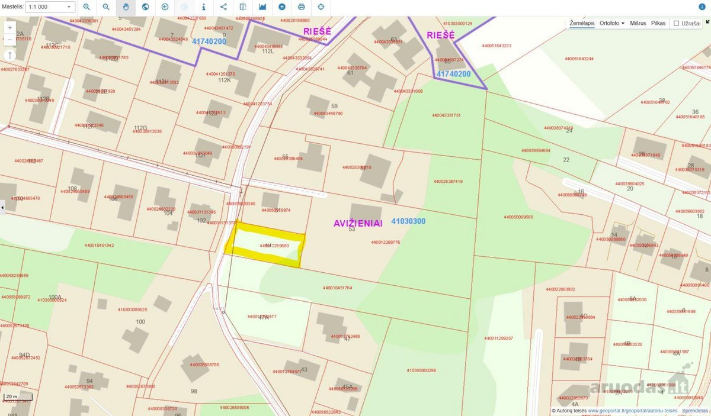Click parcel number 440010451942

point(99,246)
